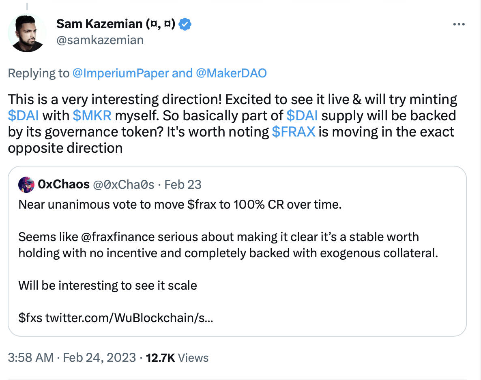Image resolution: width=481 pixels, height=380 pixels.
Task: Click the first $DAI cashtag
Action: pyautogui.click(x=24, y=115)
